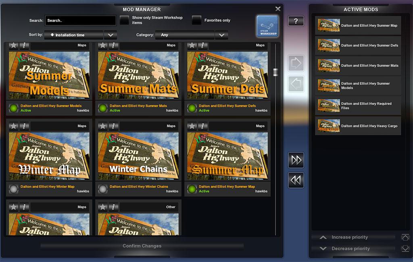Open the Steam Workshop button
Image resolution: width=413 pixels, height=262 pixels.
[x=267, y=26]
